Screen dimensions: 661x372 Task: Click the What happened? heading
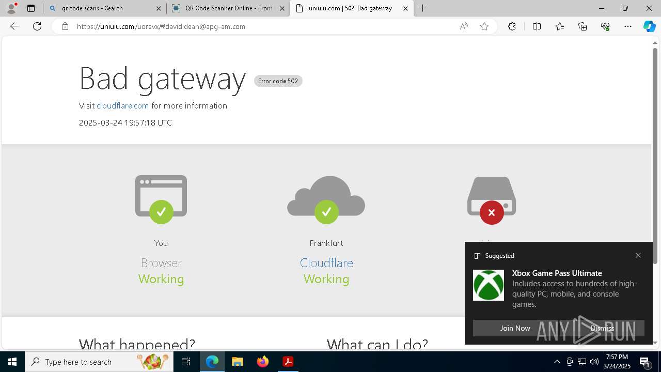pyautogui.click(x=137, y=344)
